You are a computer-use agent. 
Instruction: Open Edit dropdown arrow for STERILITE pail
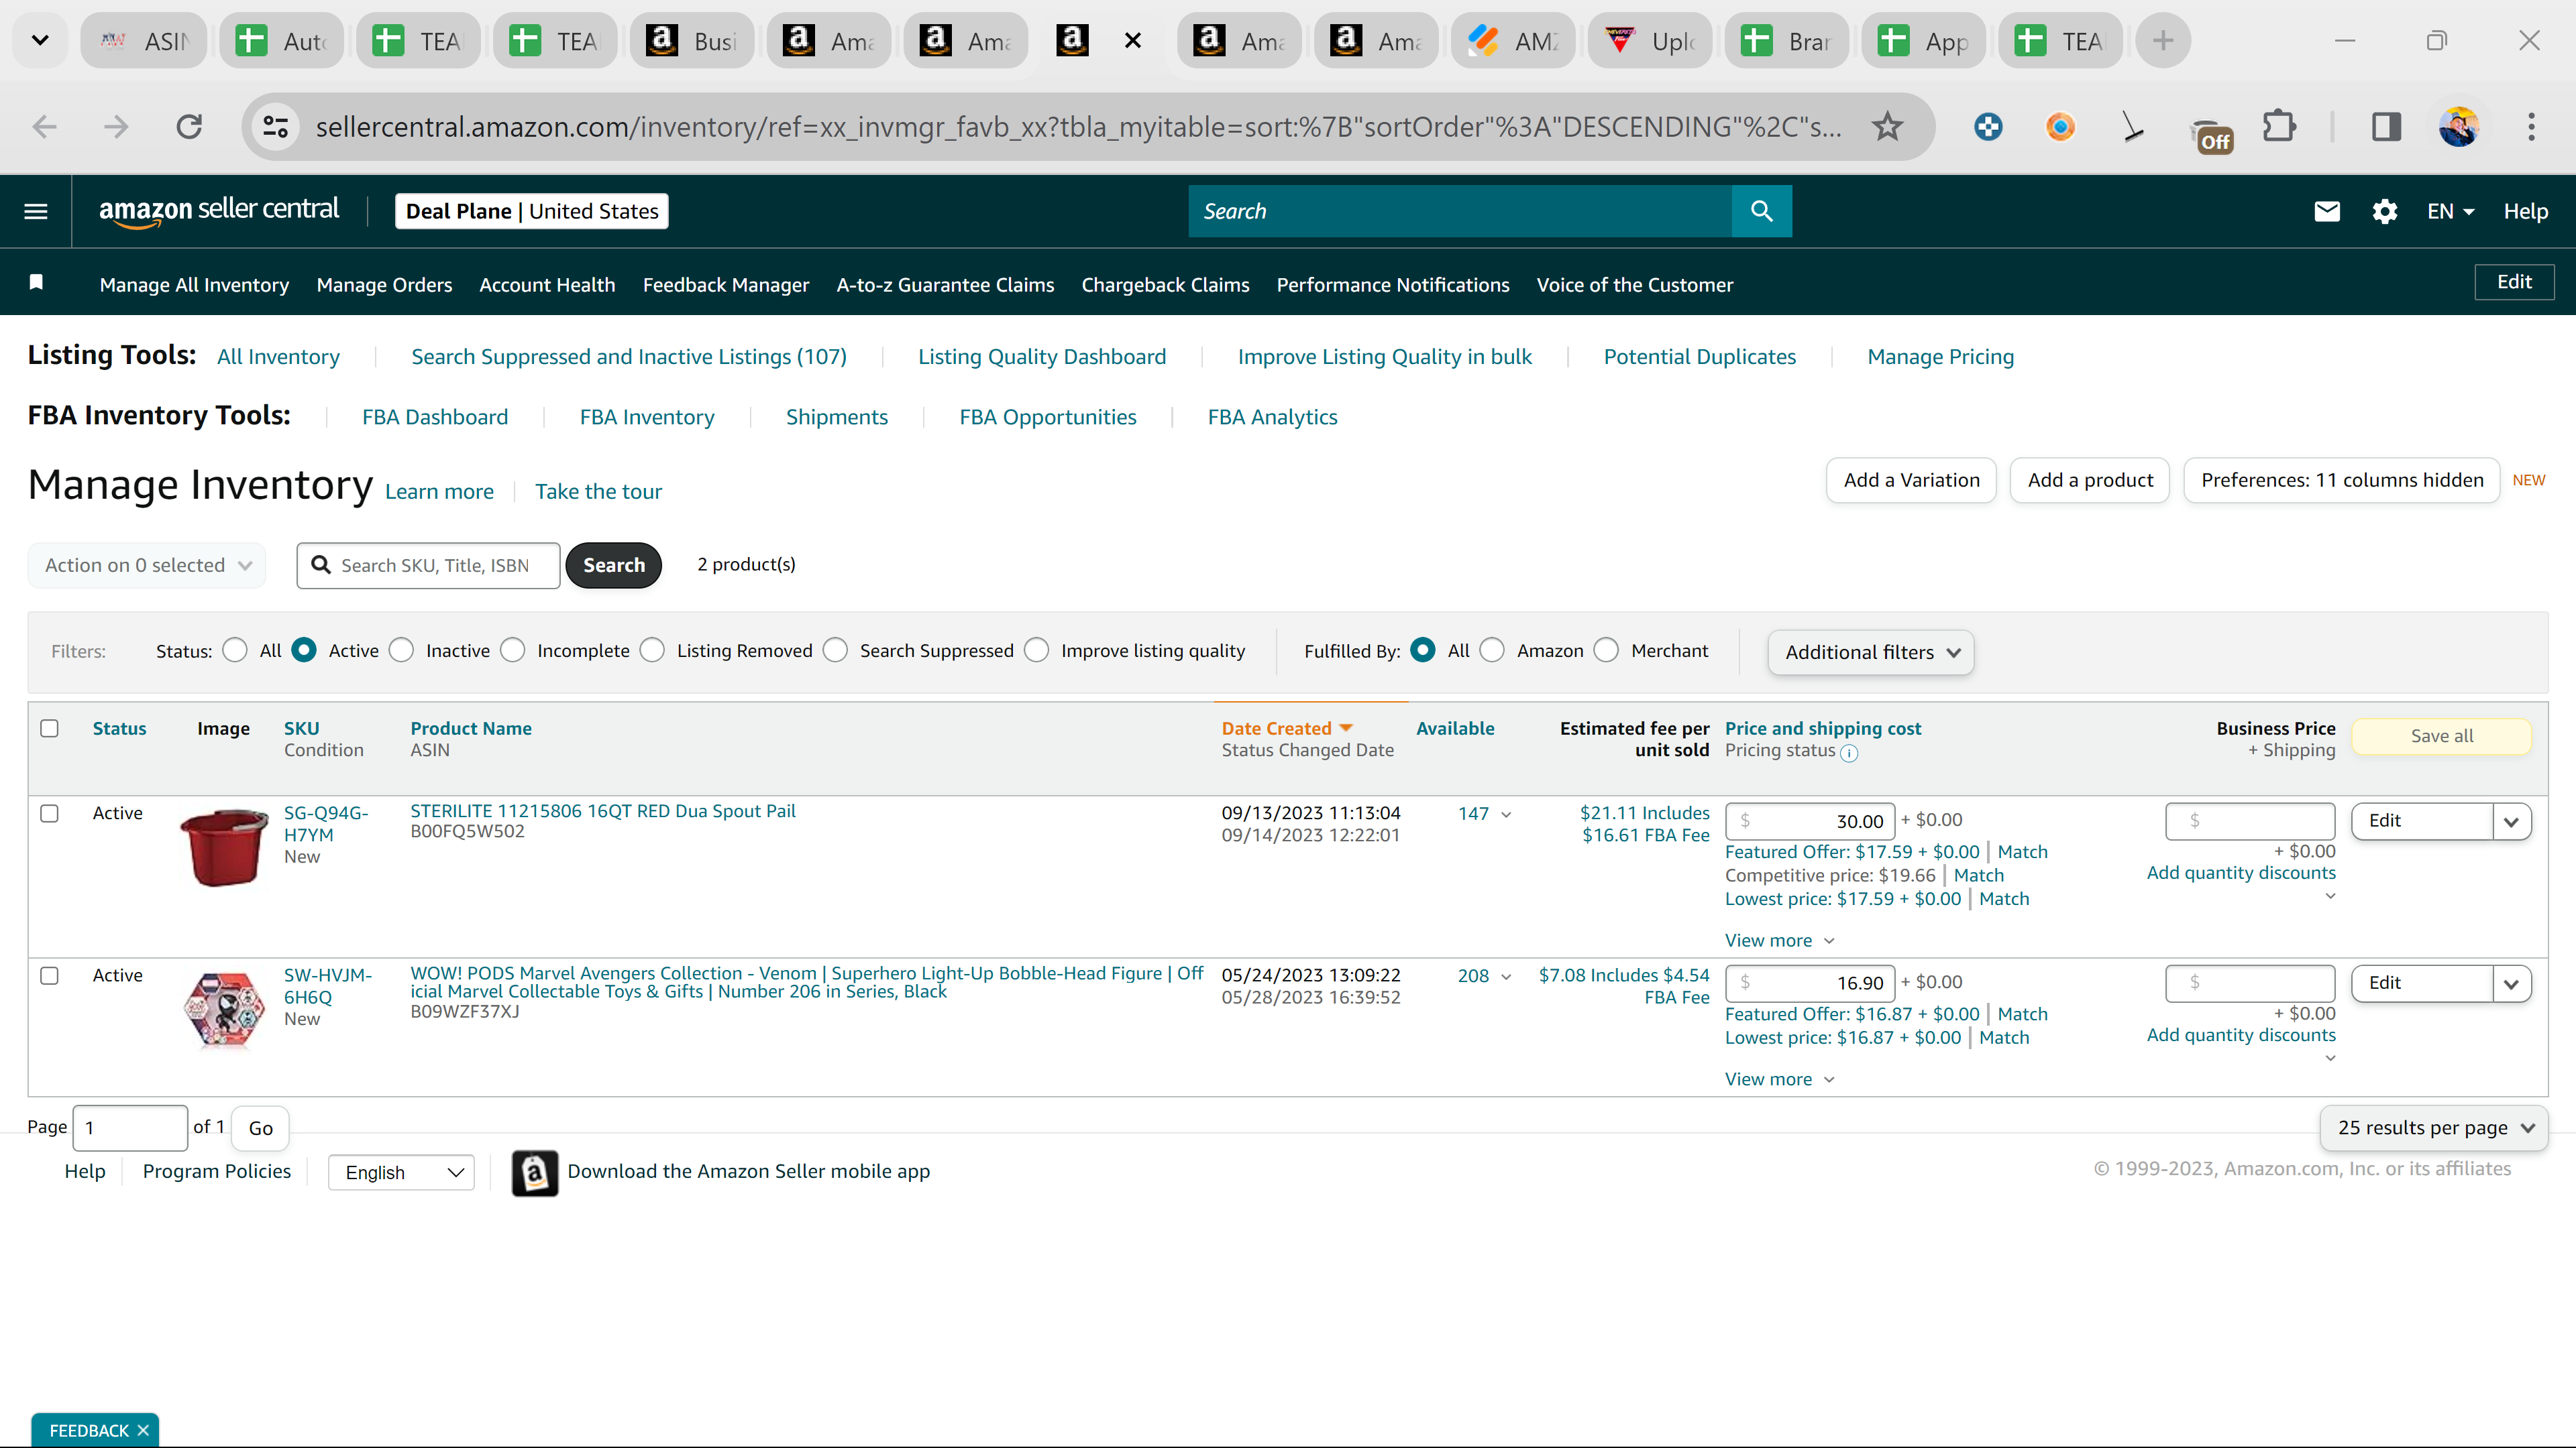[x=2511, y=821]
